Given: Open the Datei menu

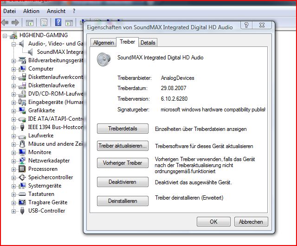Looking at the screenshot, I should coord(9,11).
